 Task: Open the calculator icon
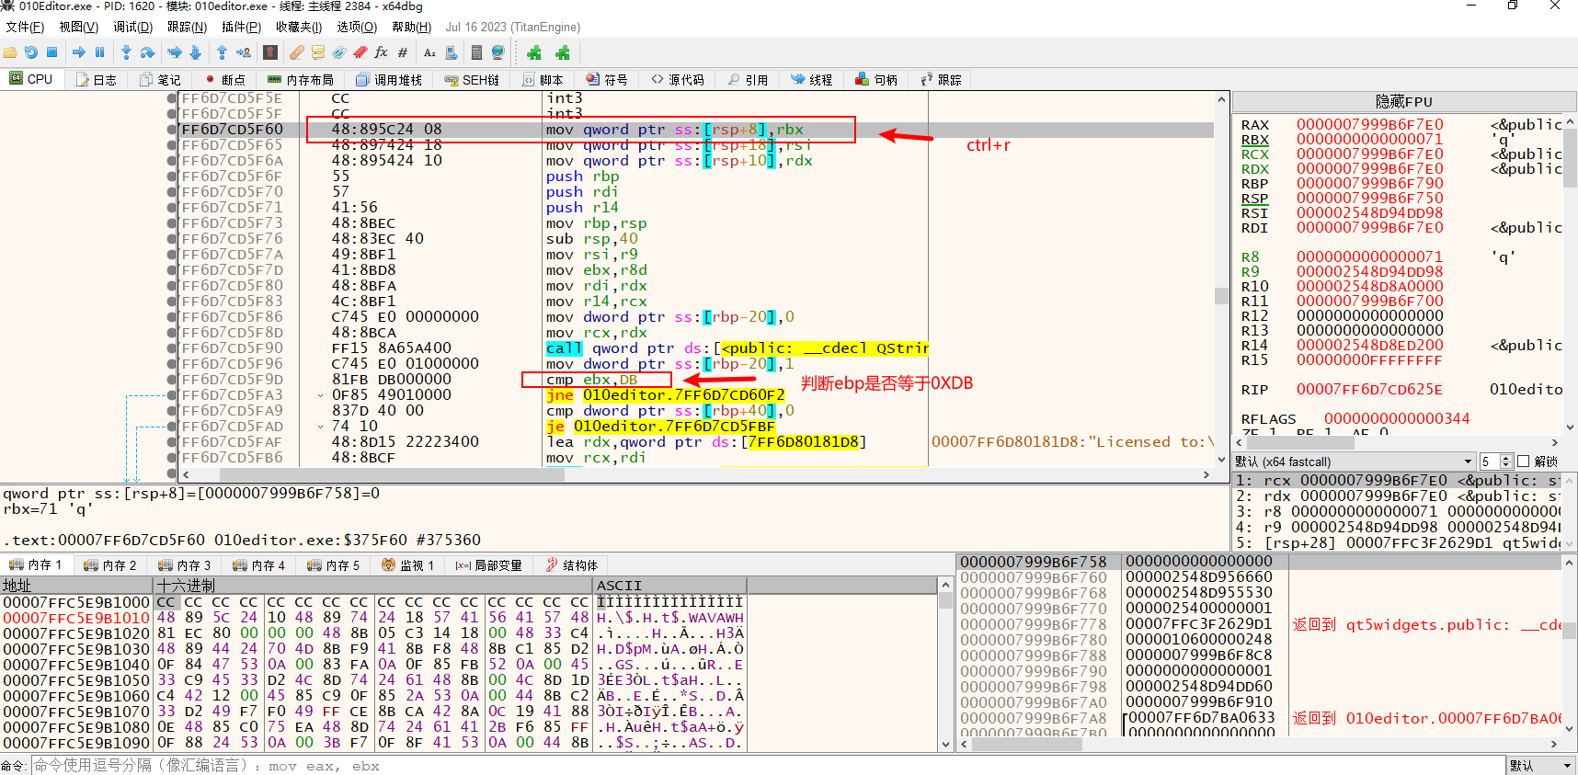click(476, 52)
